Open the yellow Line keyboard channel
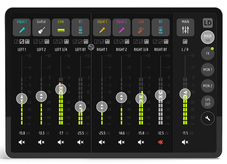Viewport: 227px width, 164px height. (x=61, y=27)
